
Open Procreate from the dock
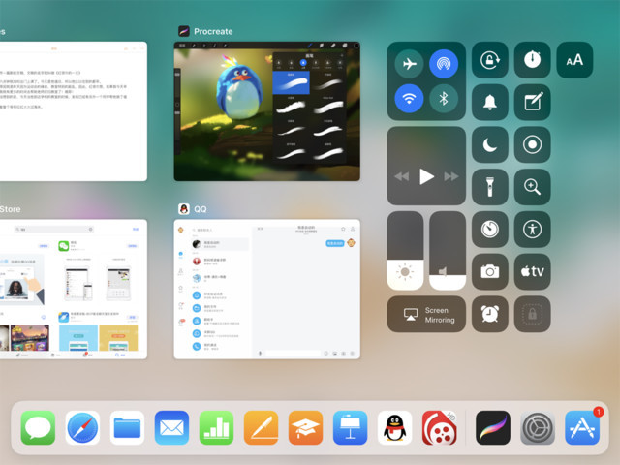[x=493, y=428]
